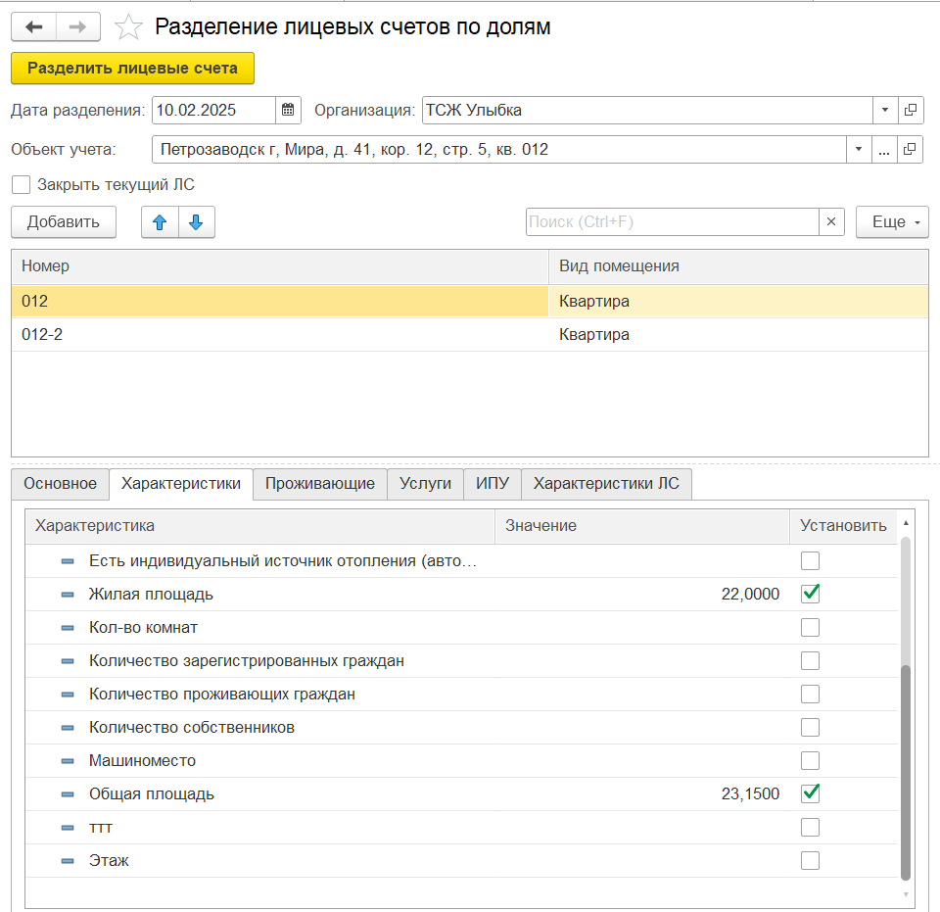Open the Проживающие tab
The image size is (940, 912).
320,484
